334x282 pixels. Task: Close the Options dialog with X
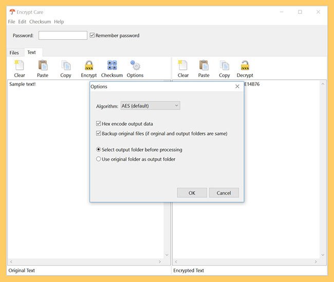(x=237, y=86)
